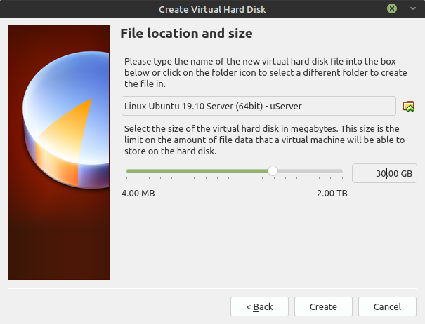Click the paragraph about selecting size in megabytes
The height and width of the screenshot is (324, 425).
(265, 140)
